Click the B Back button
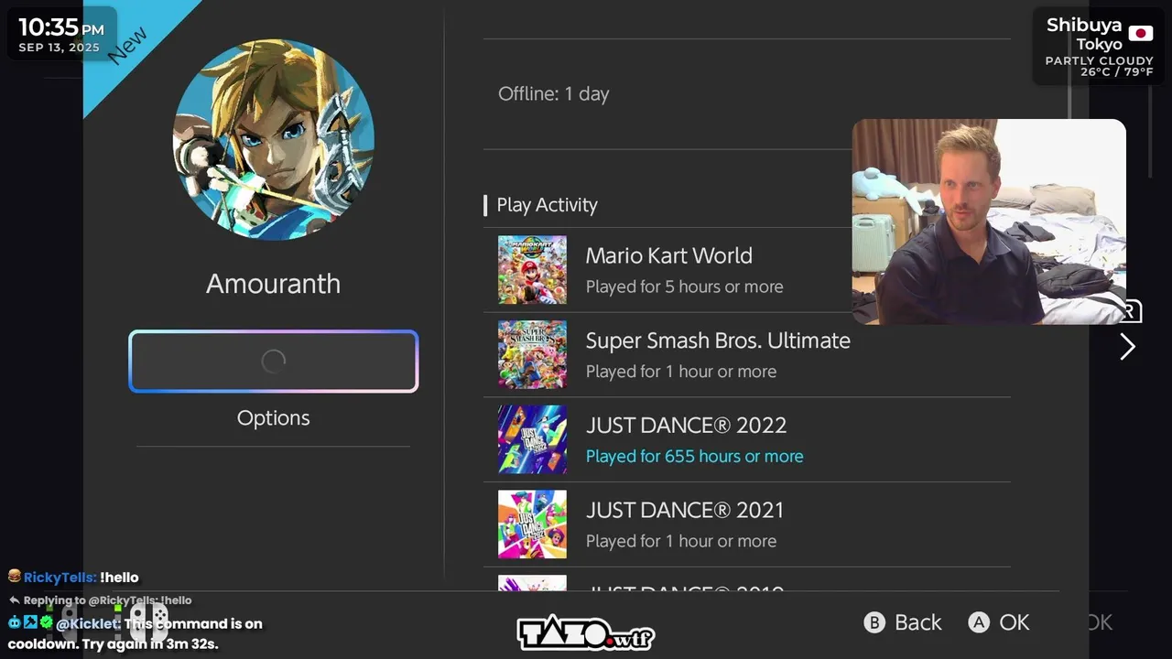 (x=903, y=622)
